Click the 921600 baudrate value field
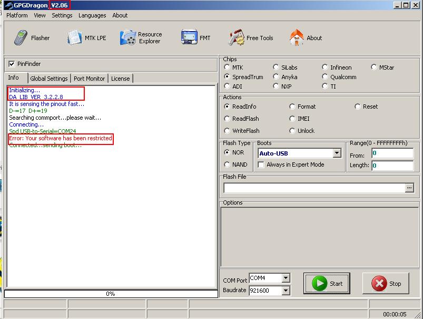423x319 pixels. pos(265,291)
